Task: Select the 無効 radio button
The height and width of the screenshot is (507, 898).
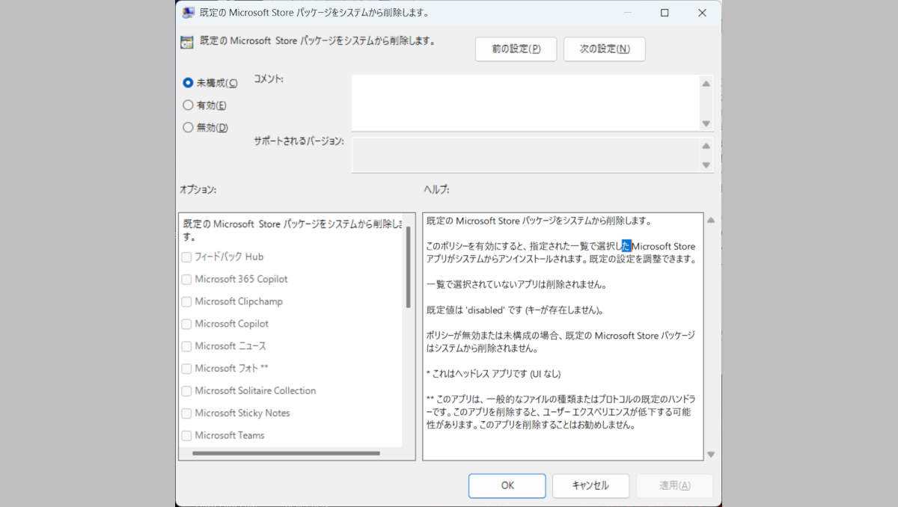Action: 189,128
